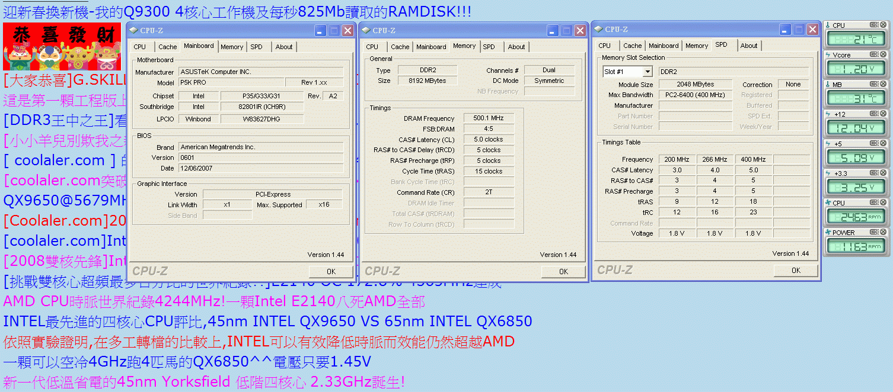Open settings icon on MB temperature monitor

pyautogui.click(x=873, y=84)
